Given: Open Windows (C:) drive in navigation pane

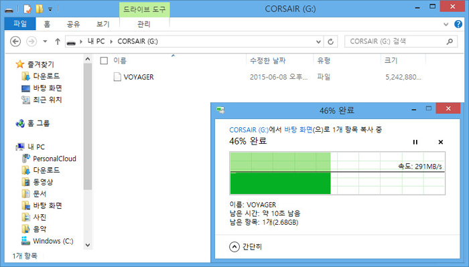Looking at the screenshot, I should click(x=53, y=241).
